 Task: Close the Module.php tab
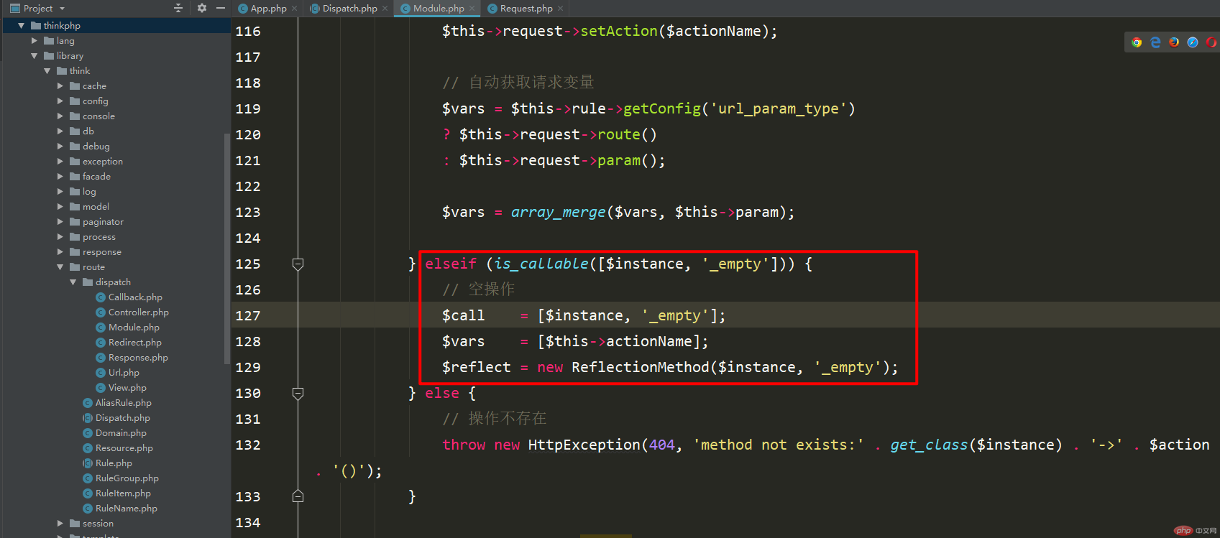[x=472, y=9]
